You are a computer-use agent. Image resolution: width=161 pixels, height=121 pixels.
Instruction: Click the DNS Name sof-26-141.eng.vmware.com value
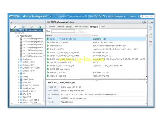click(x=72, y=91)
